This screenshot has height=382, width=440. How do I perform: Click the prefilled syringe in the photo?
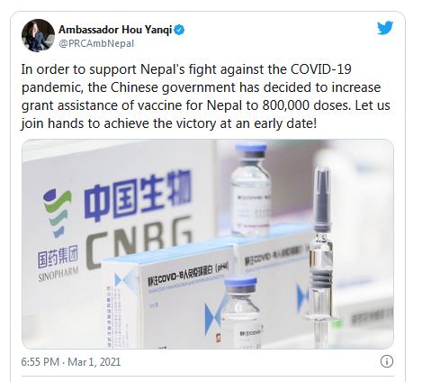click(321, 257)
